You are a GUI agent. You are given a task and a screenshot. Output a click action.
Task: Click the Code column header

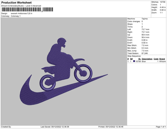[156, 59]
